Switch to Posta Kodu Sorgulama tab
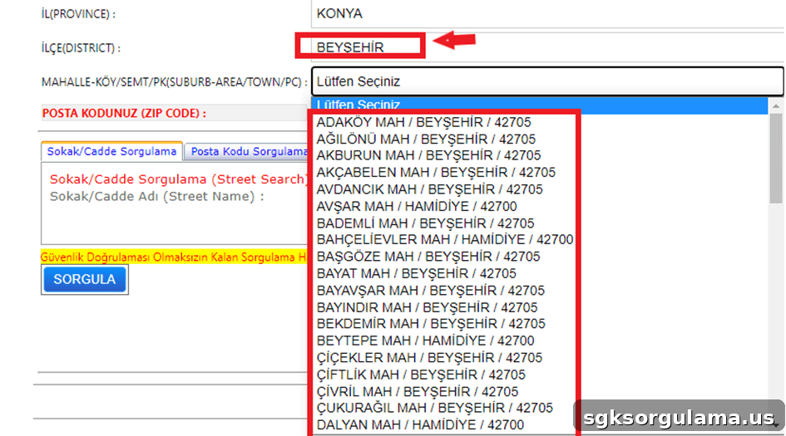Image resolution: width=786 pixels, height=436 pixels. (248, 152)
